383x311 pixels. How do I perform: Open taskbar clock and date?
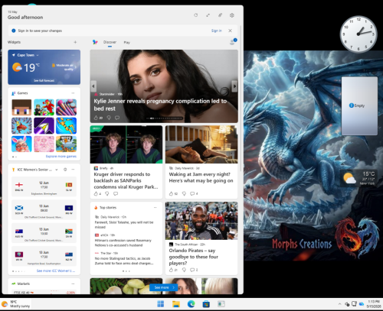point(374,304)
